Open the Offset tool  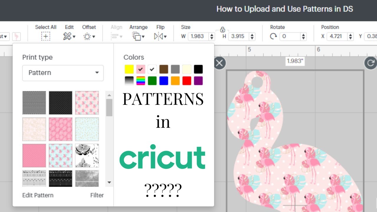tap(89, 37)
